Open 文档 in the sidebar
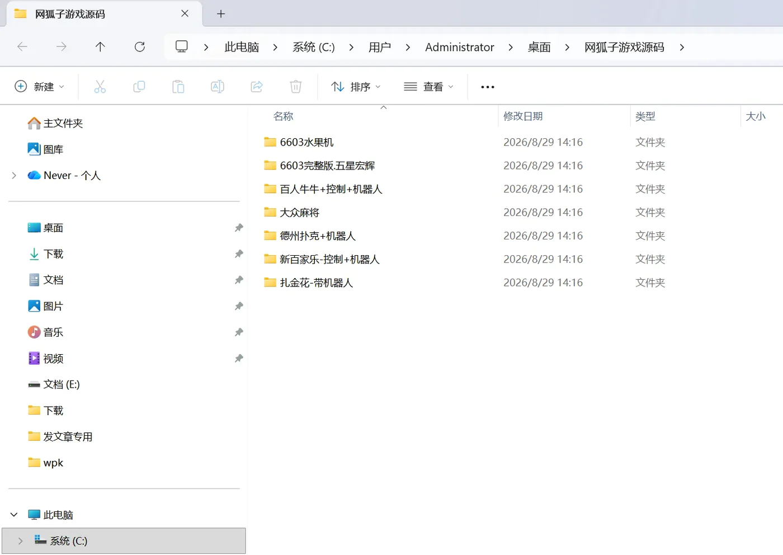 pyautogui.click(x=45, y=280)
